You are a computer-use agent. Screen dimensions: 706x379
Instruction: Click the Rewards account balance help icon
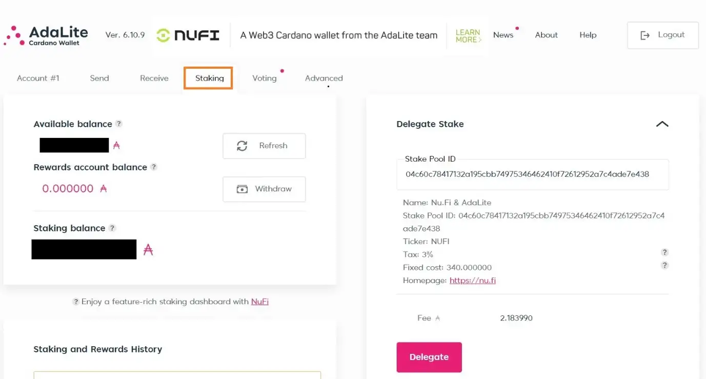pos(154,167)
